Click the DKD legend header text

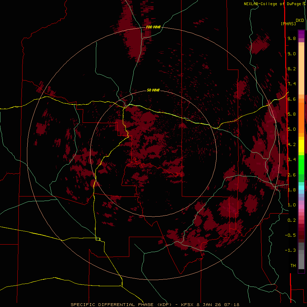coord(300,20)
